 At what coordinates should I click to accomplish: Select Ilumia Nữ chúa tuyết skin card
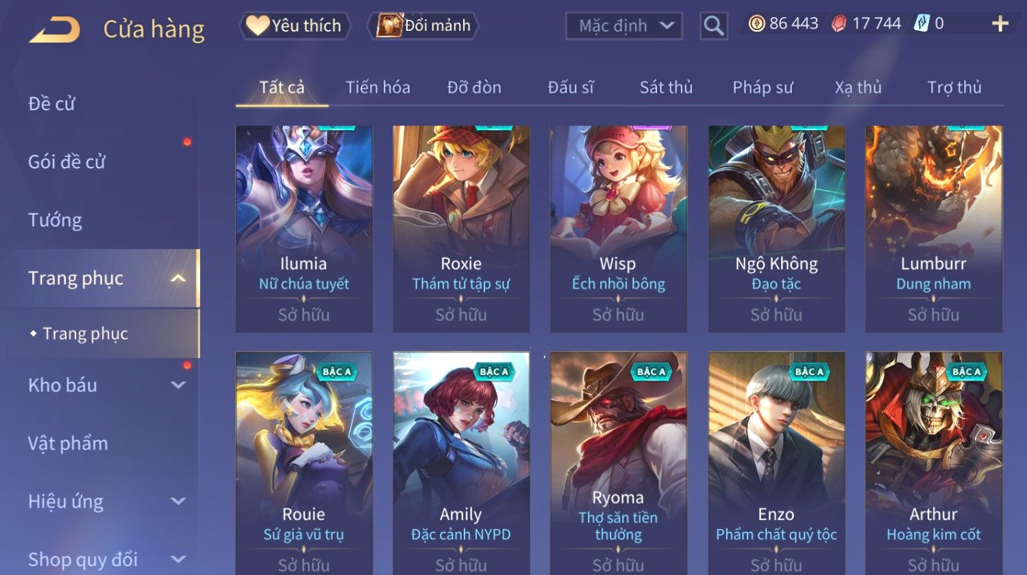click(x=304, y=229)
